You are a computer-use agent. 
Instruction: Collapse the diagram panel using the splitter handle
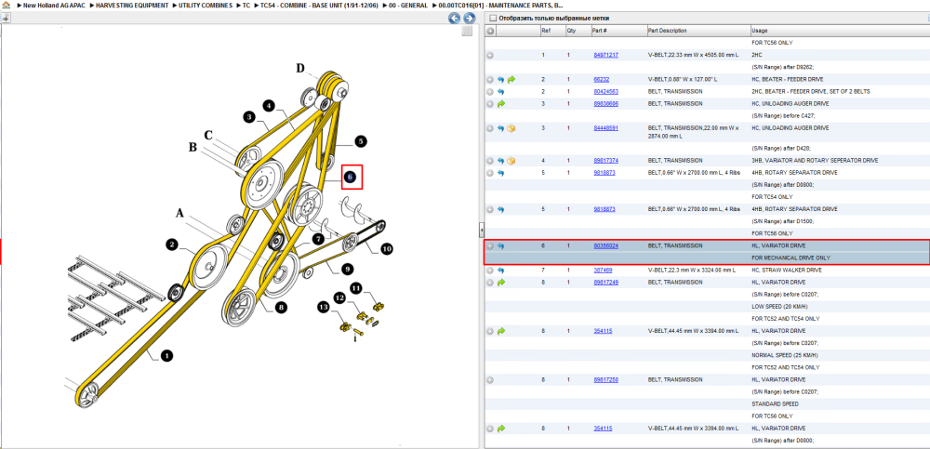[482, 229]
